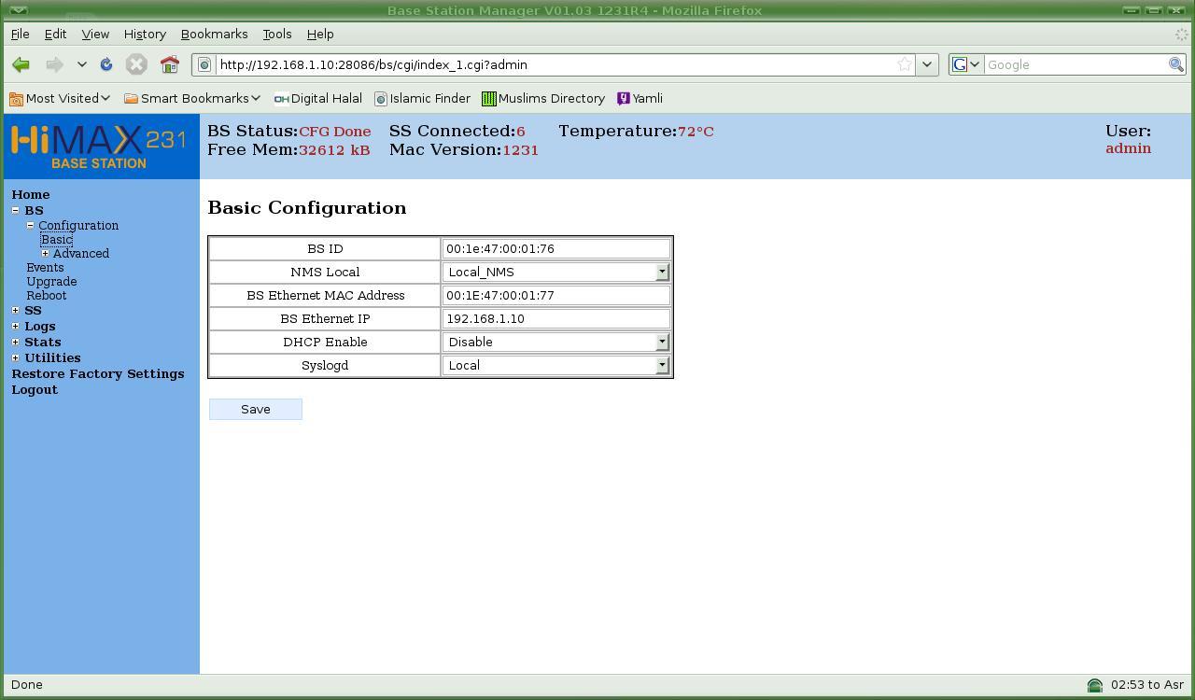Image resolution: width=1195 pixels, height=700 pixels.
Task: Click the Reload page icon
Action: tap(106, 64)
